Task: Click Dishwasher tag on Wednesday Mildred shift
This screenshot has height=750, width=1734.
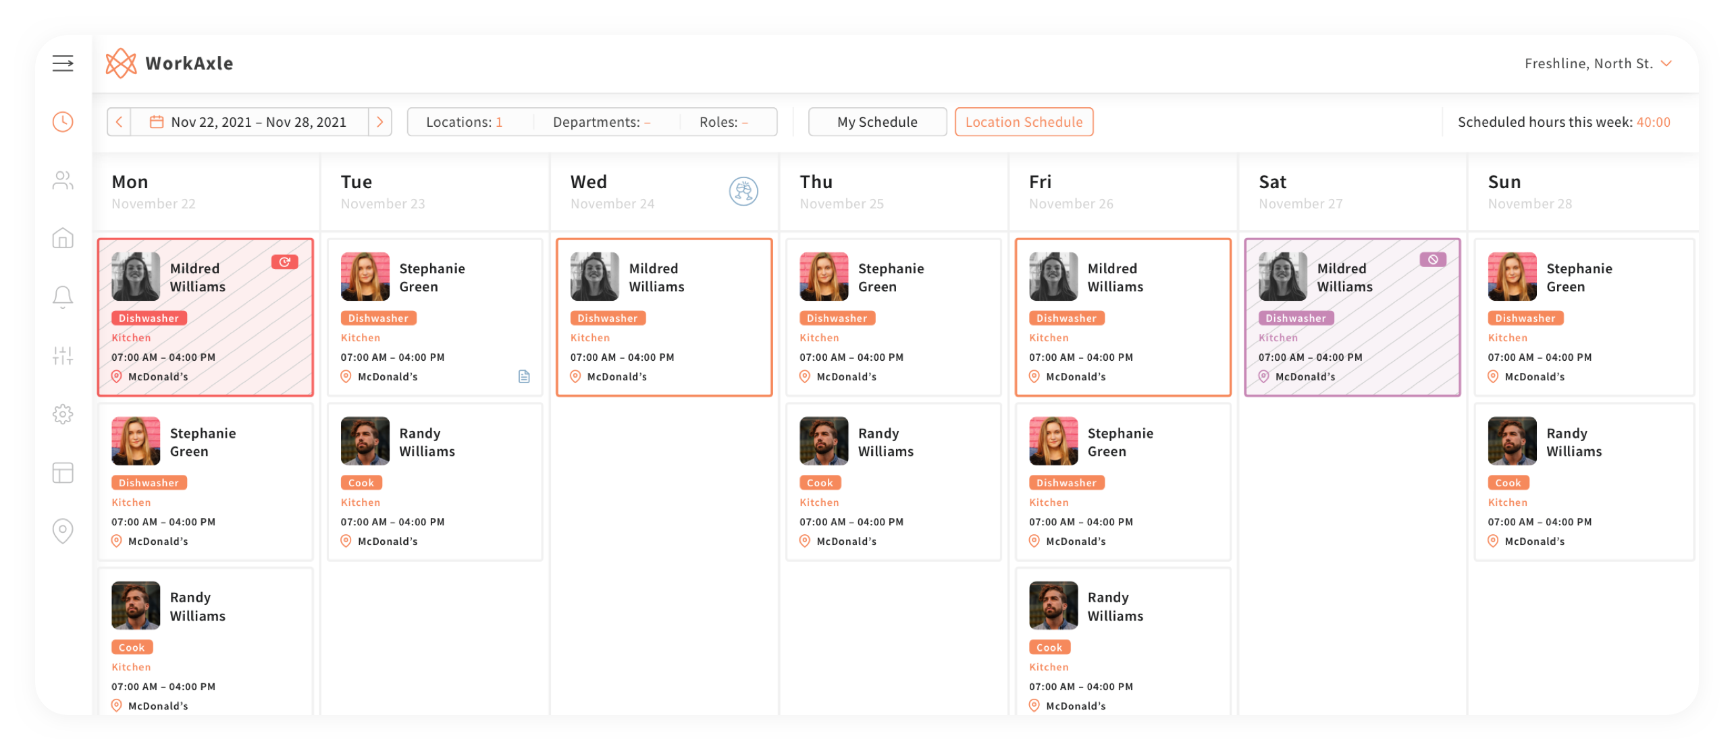Action: tap(607, 318)
